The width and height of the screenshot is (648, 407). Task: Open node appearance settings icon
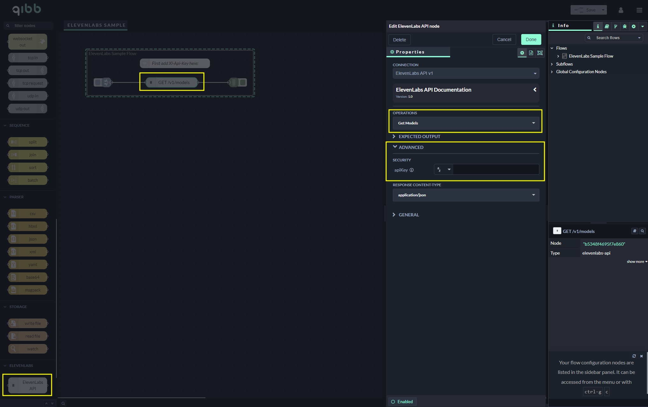pos(540,53)
